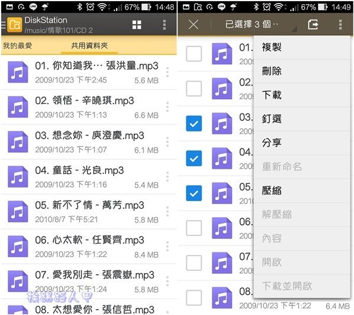Switch to 我的最愛 tab

point(17,46)
